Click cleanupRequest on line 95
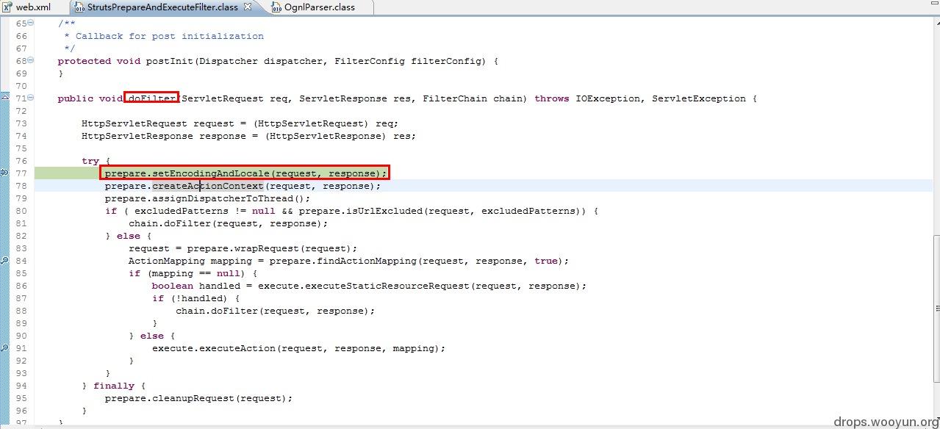Screen dimensions: 940x429 click(x=193, y=398)
